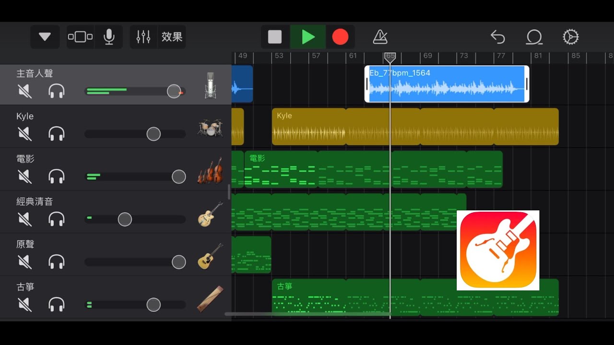
Task: Jump to bar 53 on the ruler
Action: point(279,56)
